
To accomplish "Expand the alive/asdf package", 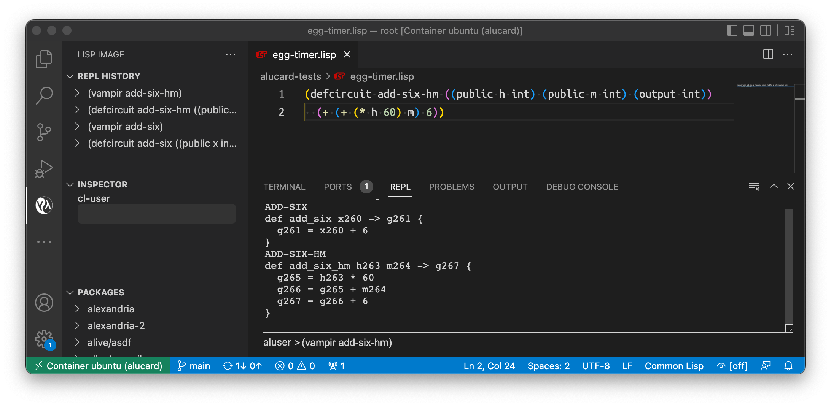I will tap(77, 343).
